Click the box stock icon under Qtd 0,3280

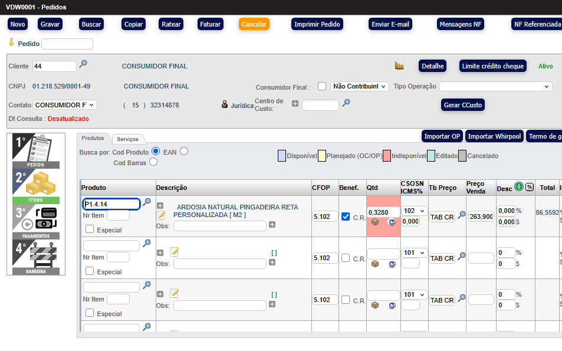click(x=374, y=222)
